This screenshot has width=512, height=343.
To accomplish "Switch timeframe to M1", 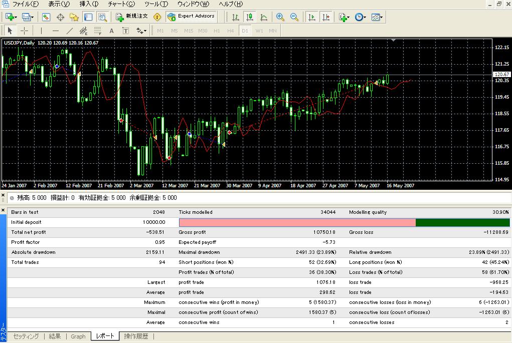I will 160,31.
